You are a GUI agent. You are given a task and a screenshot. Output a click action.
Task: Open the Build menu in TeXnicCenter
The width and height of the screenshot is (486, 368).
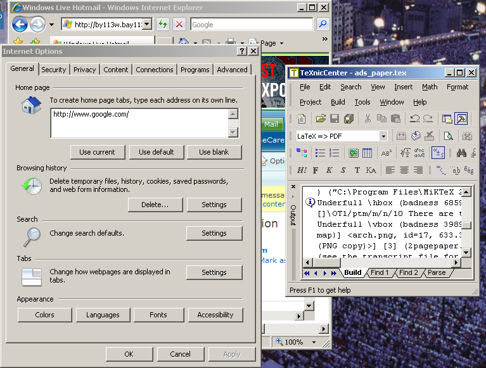[x=338, y=102]
